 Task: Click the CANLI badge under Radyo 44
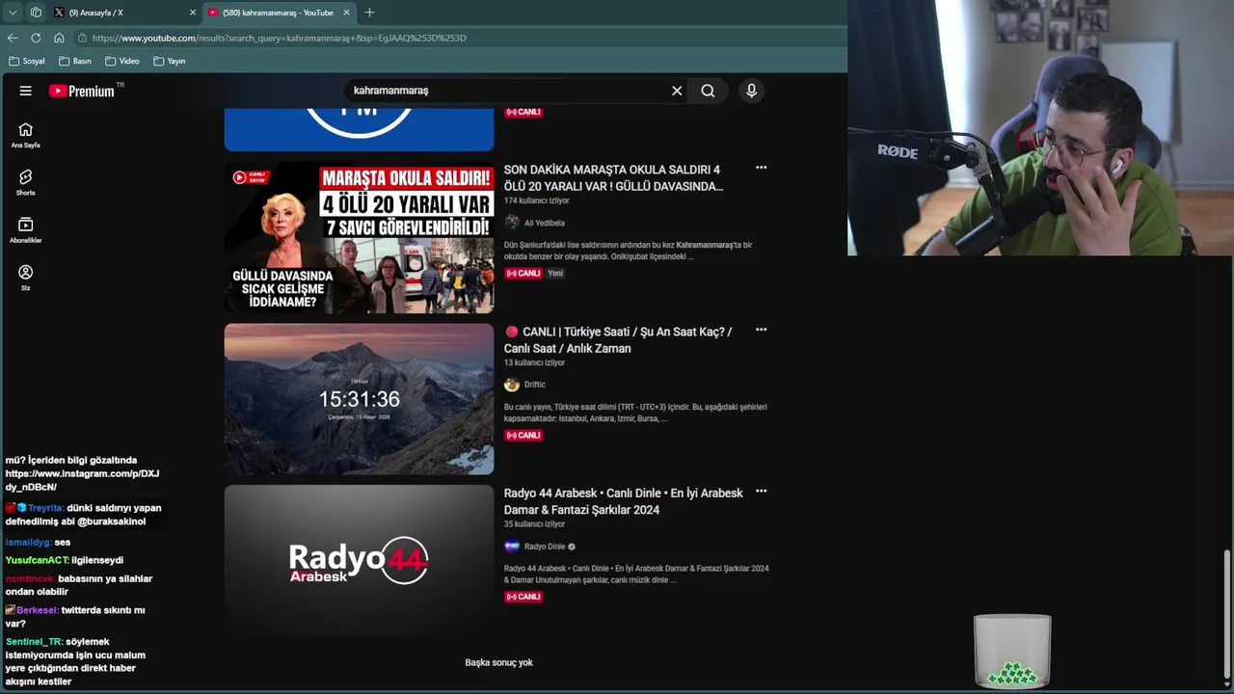point(523,597)
